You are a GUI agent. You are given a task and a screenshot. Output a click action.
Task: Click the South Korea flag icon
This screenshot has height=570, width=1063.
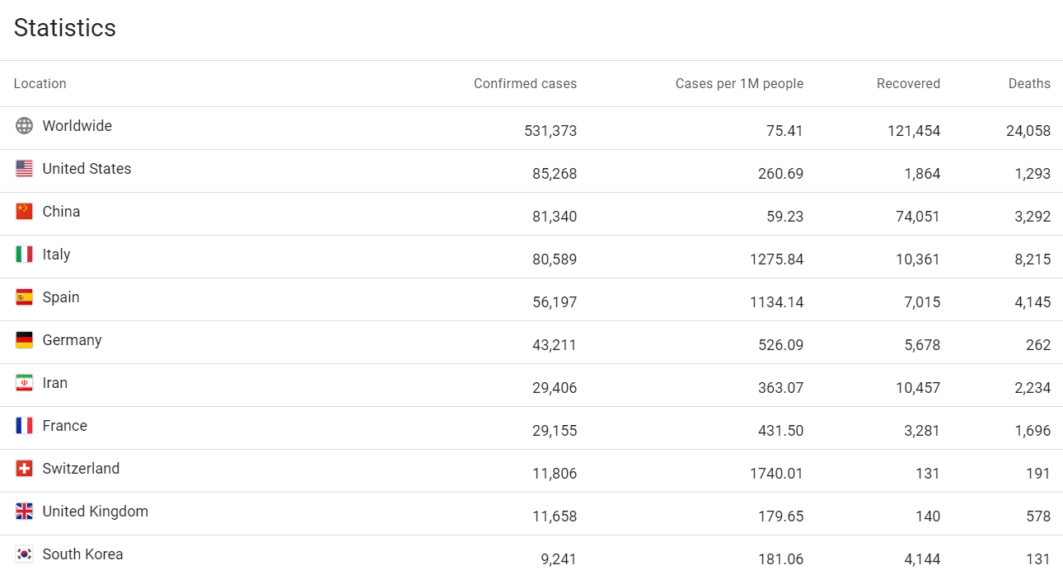pos(25,554)
